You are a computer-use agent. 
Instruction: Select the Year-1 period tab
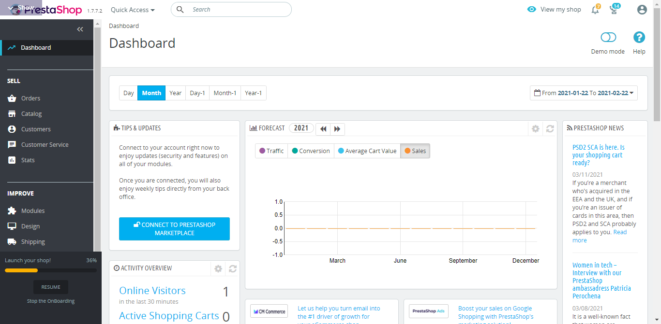[x=254, y=93]
